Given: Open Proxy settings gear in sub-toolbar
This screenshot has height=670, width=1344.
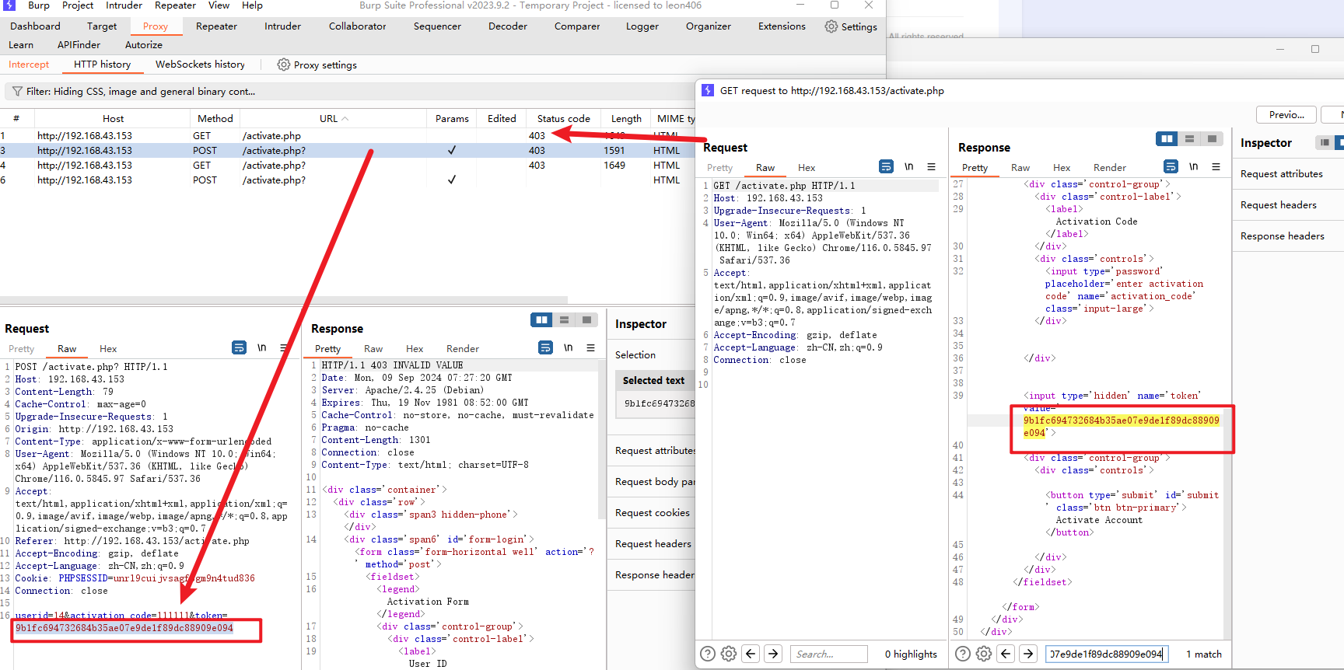Looking at the screenshot, I should pos(284,65).
